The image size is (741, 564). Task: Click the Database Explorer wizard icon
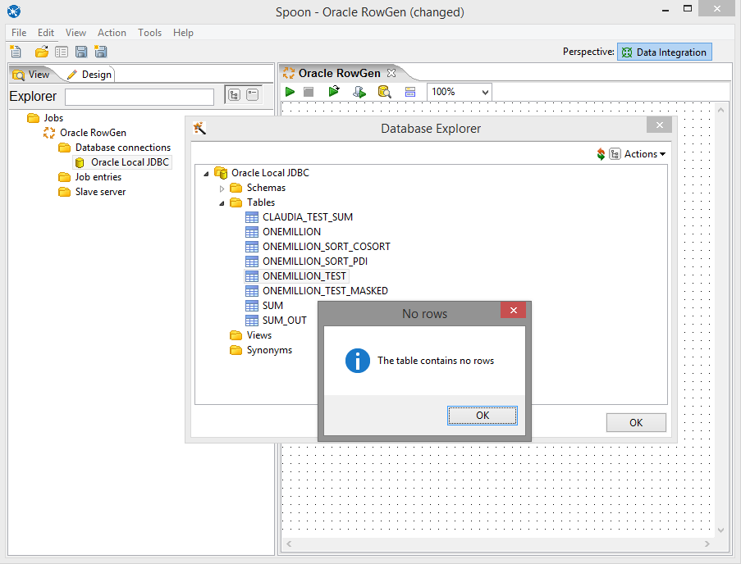[199, 128]
